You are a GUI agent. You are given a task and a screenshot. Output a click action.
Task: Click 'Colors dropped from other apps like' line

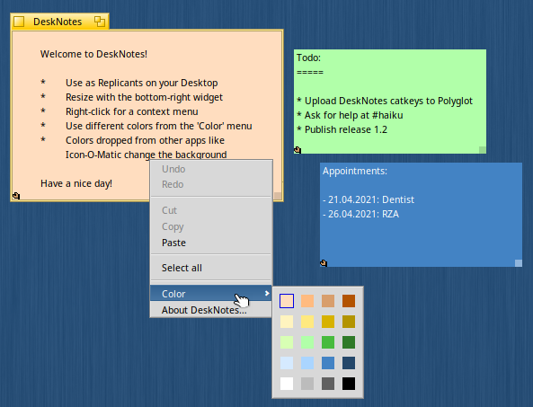145,140
